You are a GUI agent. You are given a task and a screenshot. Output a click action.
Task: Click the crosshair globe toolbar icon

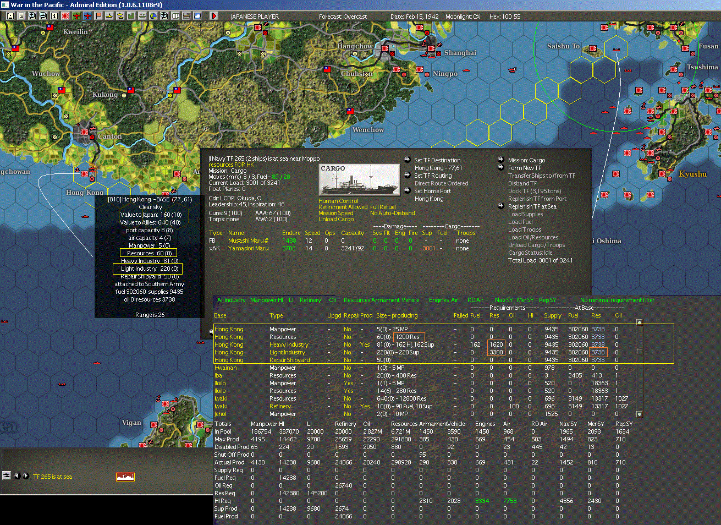pos(164,16)
